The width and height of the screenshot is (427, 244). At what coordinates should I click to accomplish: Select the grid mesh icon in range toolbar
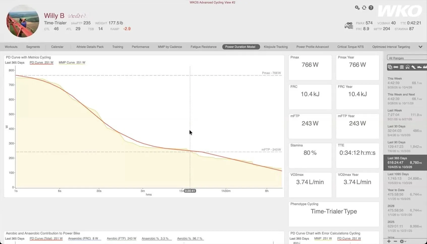pyautogui.click(x=402, y=67)
